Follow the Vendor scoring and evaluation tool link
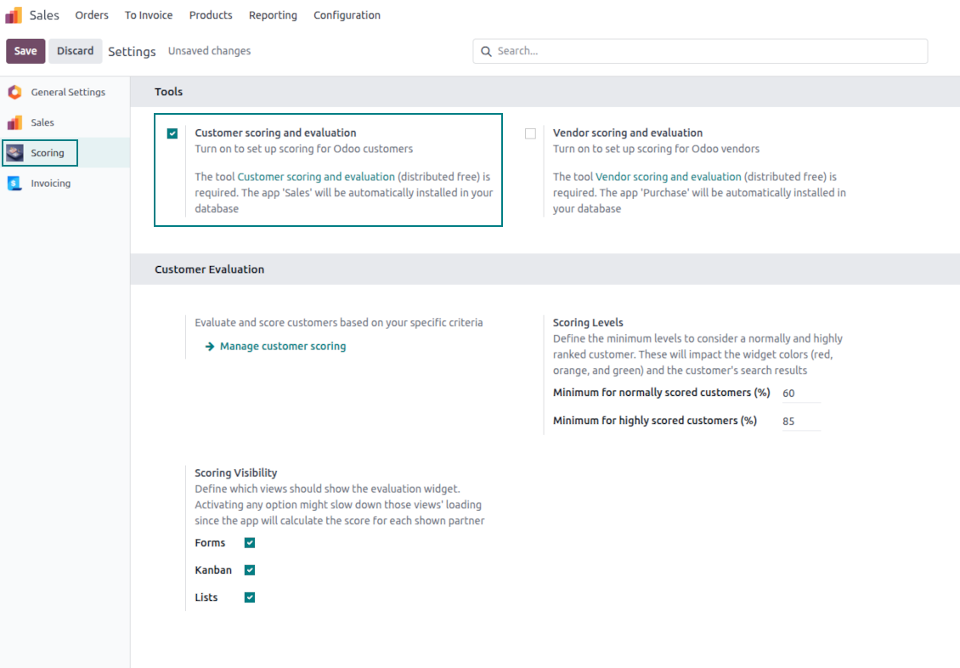This screenshot has width=960, height=668. coord(669,177)
